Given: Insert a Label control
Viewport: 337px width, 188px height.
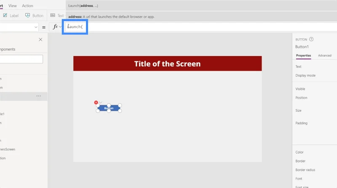Looking at the screenshot, I should [x=11, y=16].
